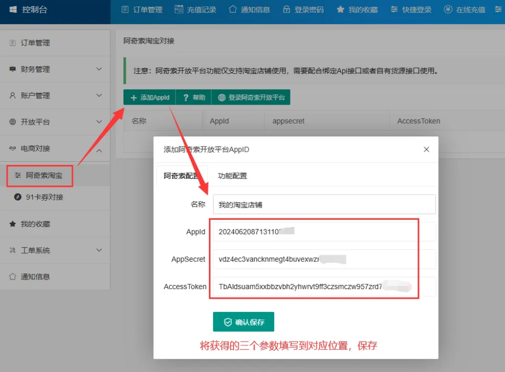Click the 名称 input field

point(324,205)
